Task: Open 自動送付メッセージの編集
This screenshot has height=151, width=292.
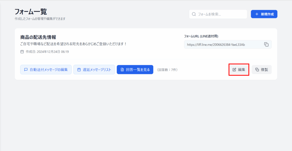Action: point(46,70)
